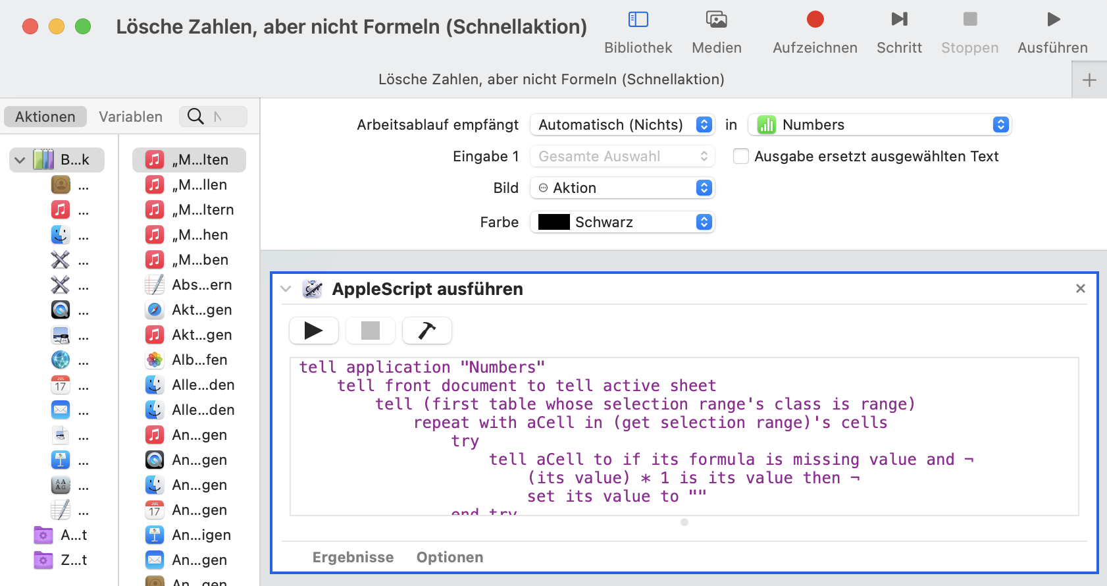Run the AppleScript with the play button
The height and width of the screenshot is (586, 1107).
314,331
